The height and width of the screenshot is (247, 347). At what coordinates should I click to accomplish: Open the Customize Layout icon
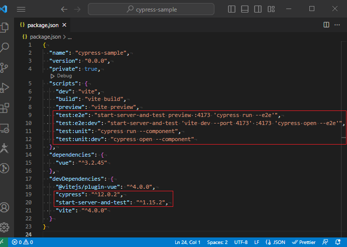point(271,9)
